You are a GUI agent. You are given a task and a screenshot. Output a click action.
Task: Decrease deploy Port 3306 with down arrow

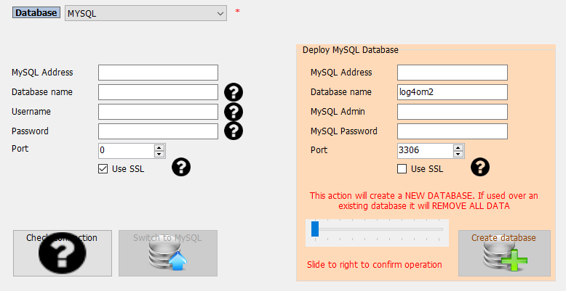458,154
